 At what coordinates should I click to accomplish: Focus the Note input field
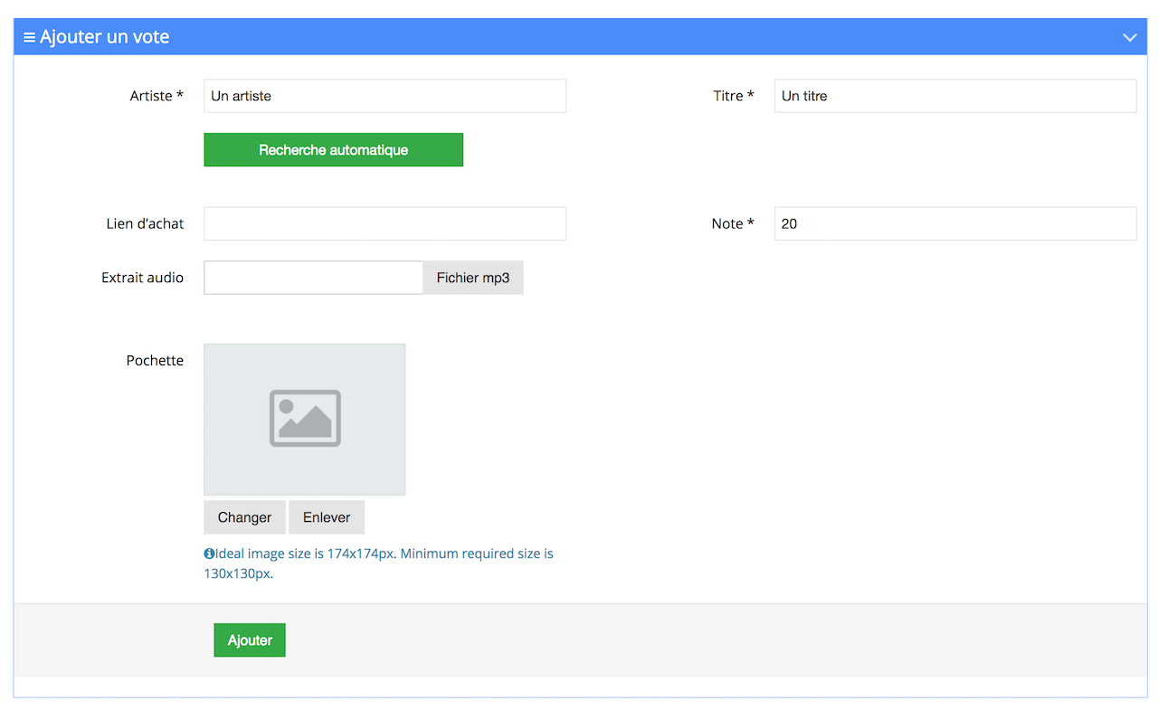pyautogui.click(x=955, y=223)
